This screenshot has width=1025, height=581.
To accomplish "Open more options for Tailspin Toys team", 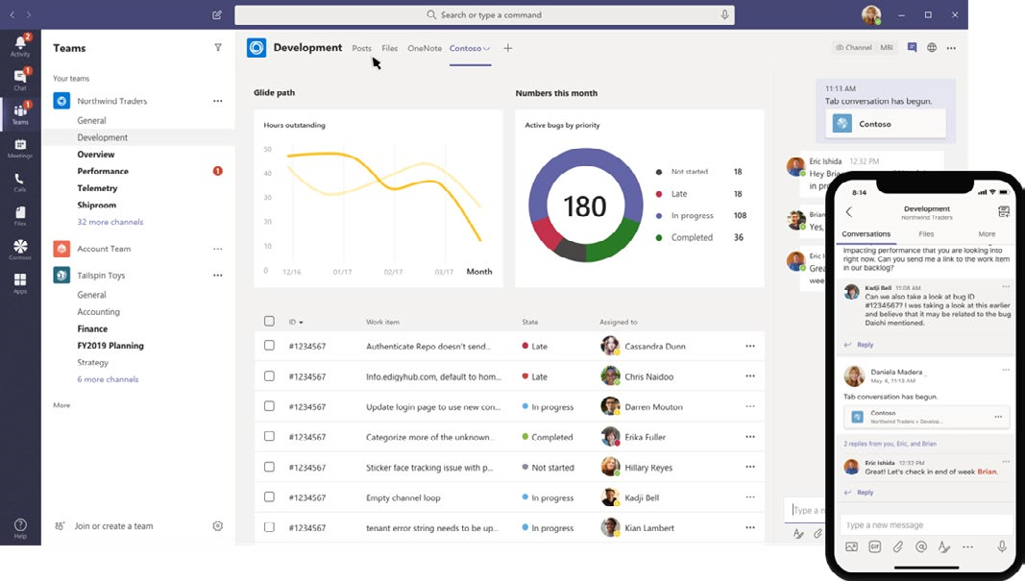I will pos(218,276).
